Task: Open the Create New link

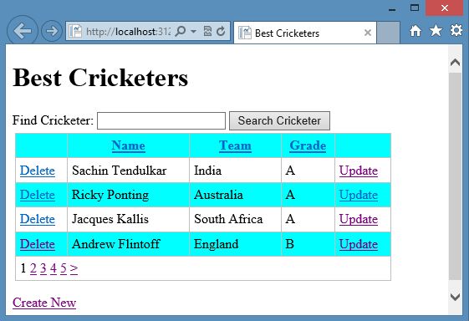Action: tap(44, 303)
